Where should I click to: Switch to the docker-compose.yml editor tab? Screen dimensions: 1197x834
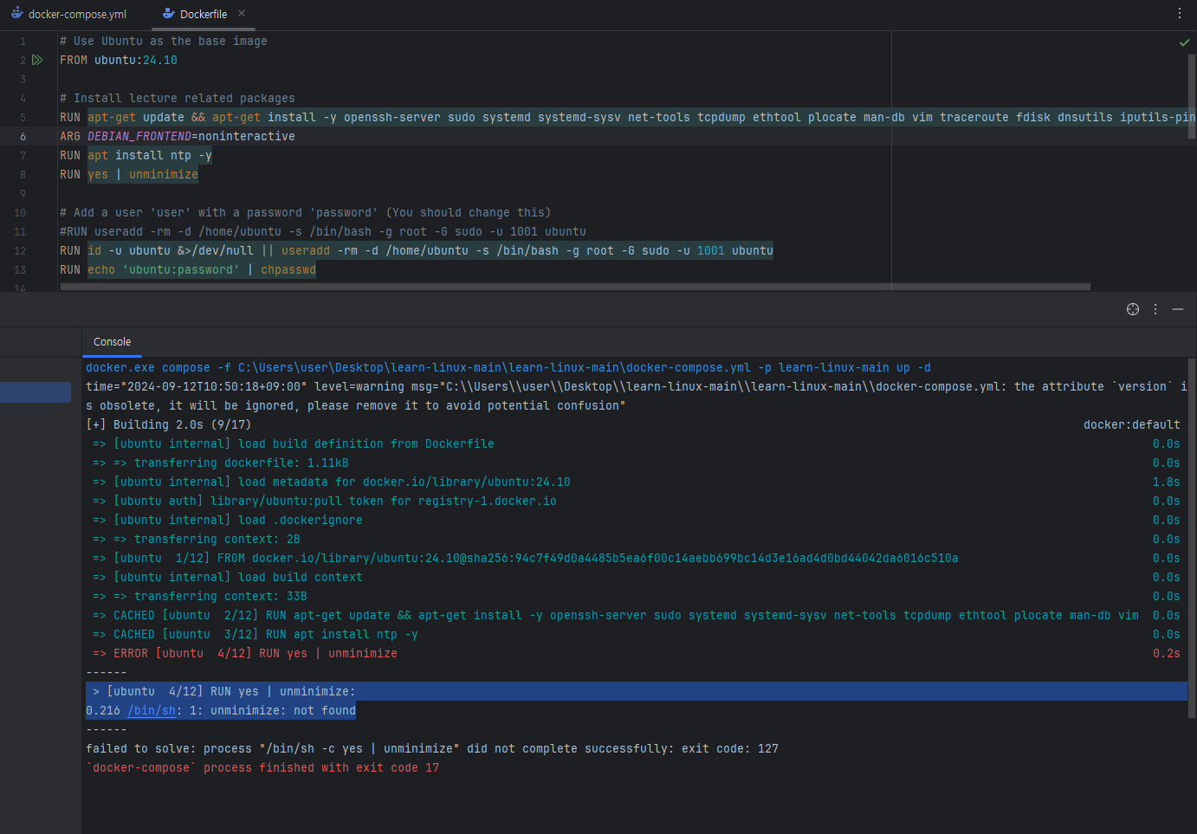point(68,14)
